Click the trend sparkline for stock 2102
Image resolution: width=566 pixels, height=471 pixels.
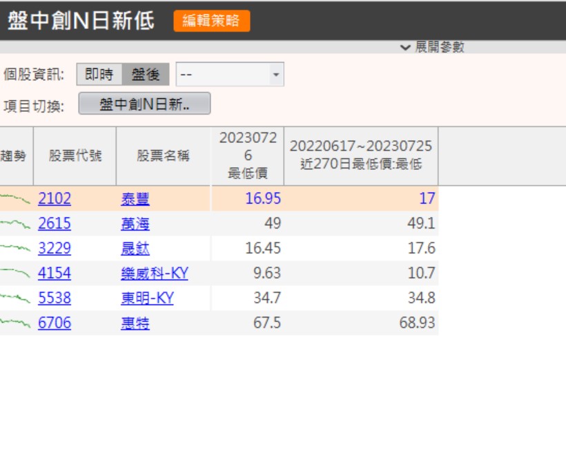coord(15,199)
